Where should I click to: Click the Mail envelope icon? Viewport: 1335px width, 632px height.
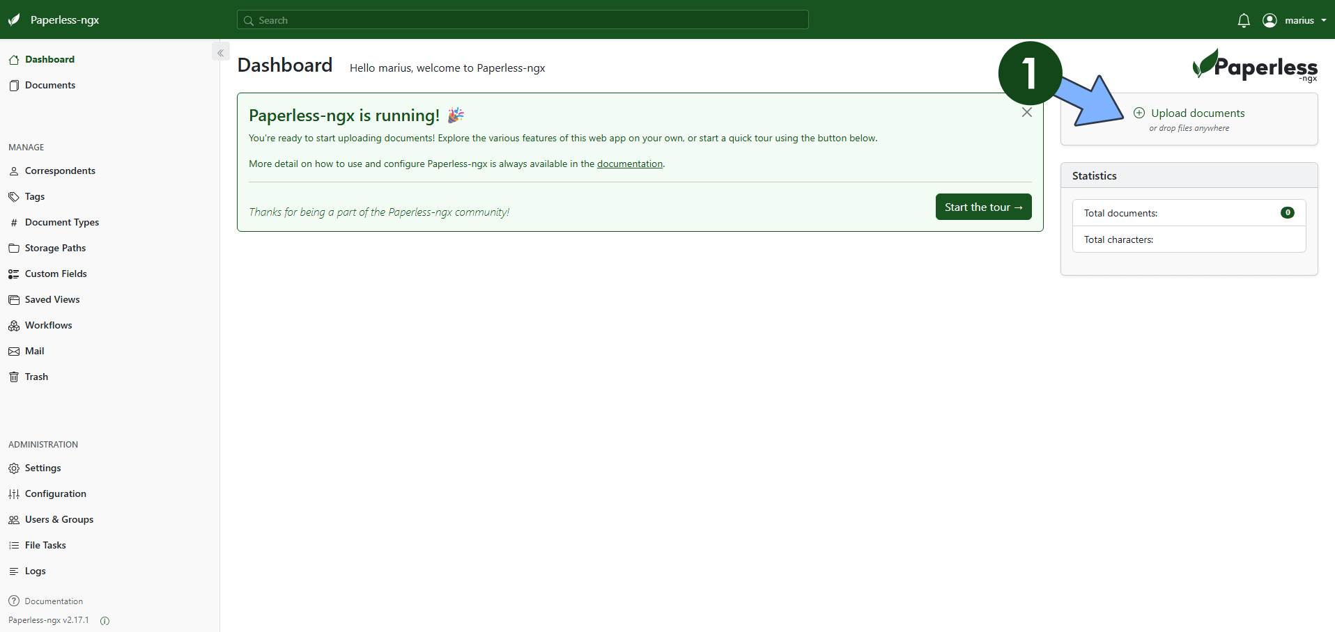(x=14, y=351)
